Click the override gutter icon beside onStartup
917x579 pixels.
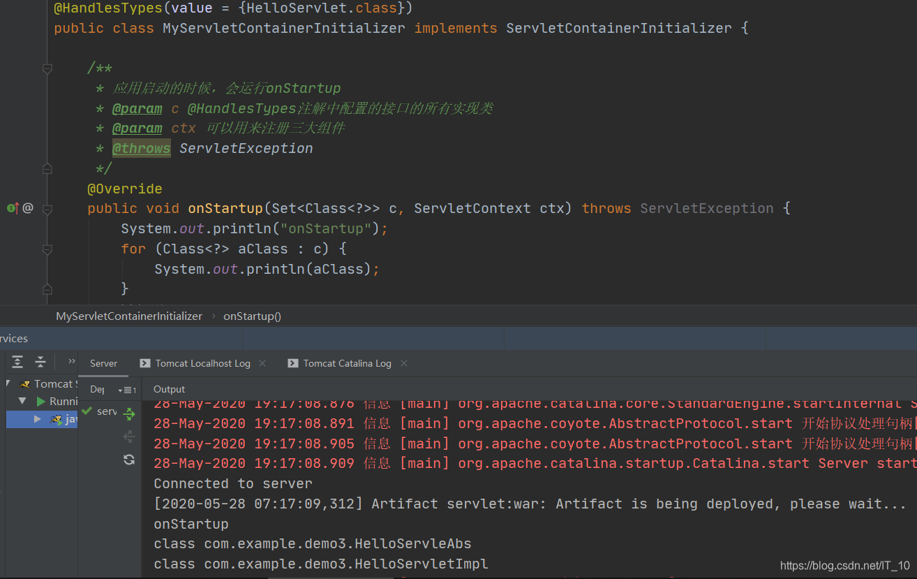tap(13, 208)
